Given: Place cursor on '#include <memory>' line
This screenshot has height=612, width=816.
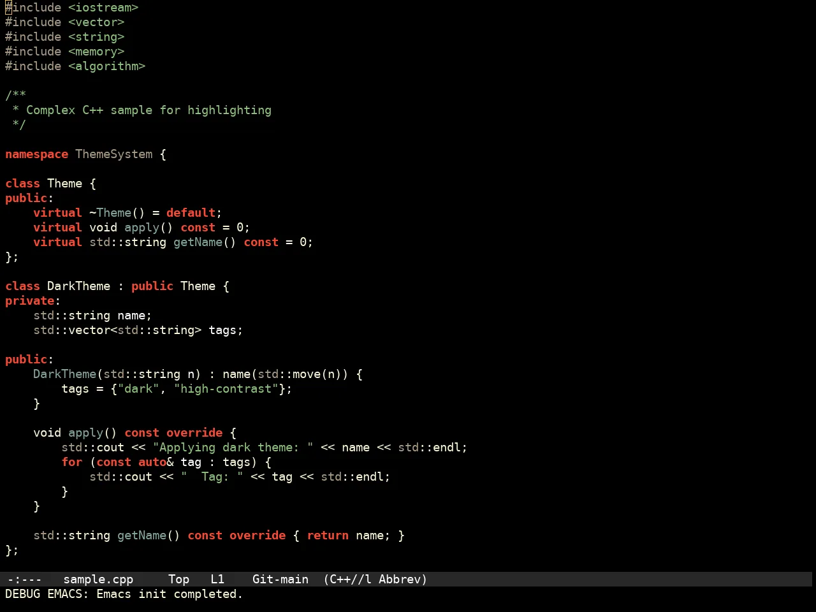Looking at the screenshot, I should (65, 52).
